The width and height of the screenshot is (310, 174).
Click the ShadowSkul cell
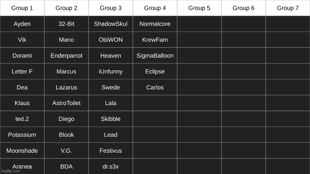click(x=111, y=24)
